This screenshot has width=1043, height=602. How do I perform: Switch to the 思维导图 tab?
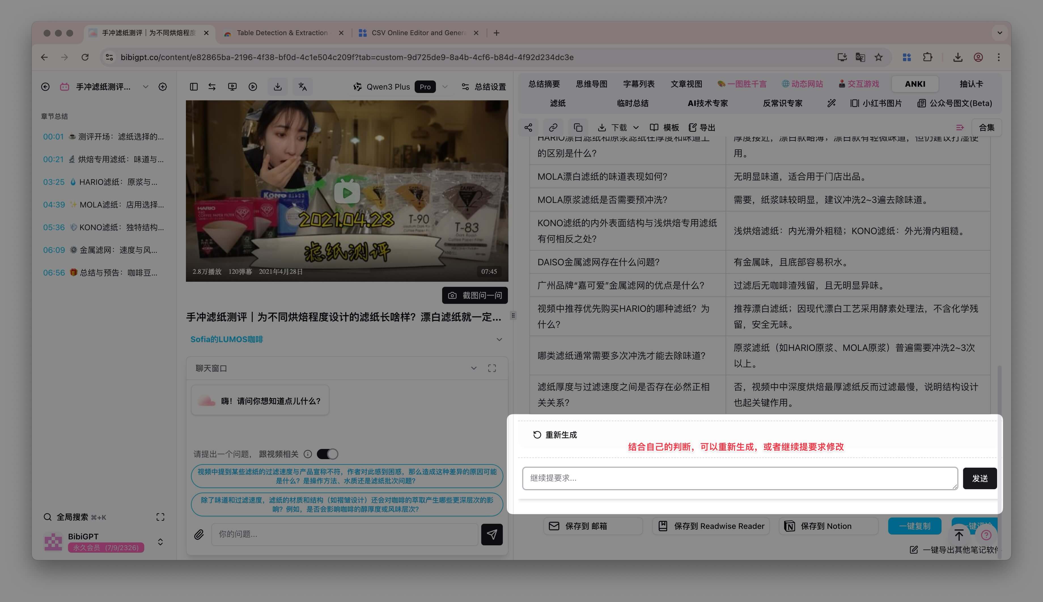coord(592,84)
